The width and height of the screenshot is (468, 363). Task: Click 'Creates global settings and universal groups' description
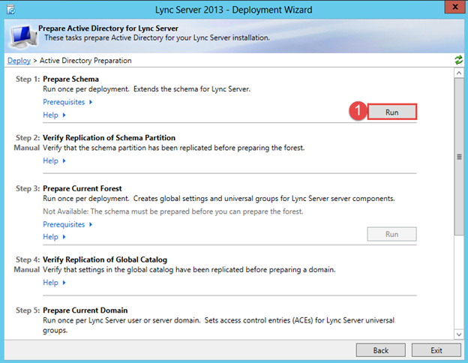coord(264,199)
